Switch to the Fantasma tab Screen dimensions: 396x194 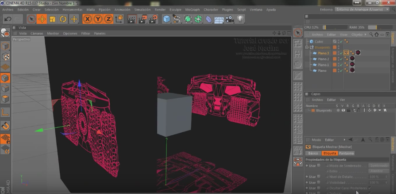pos(346,153)
